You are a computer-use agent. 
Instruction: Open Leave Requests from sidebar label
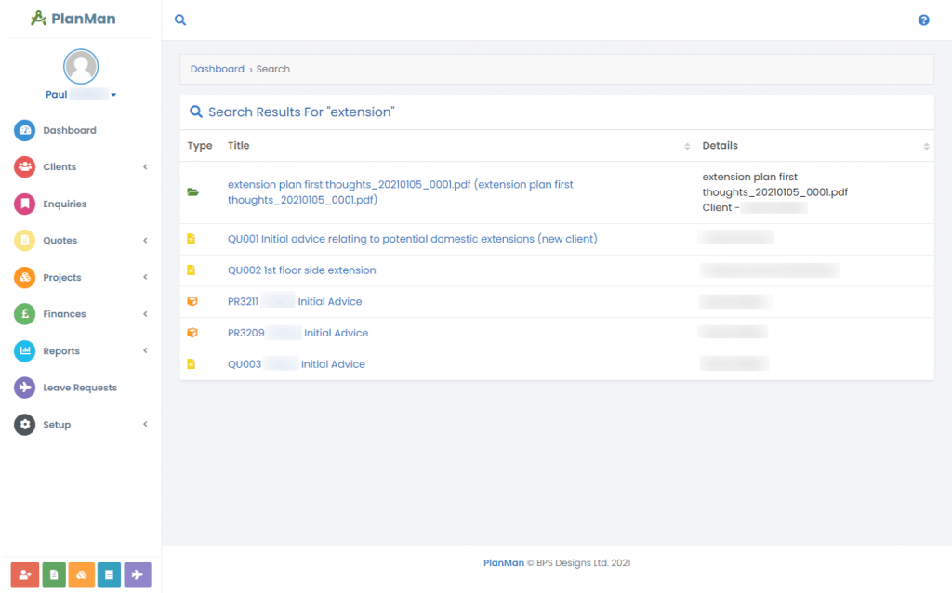point(80,388)
